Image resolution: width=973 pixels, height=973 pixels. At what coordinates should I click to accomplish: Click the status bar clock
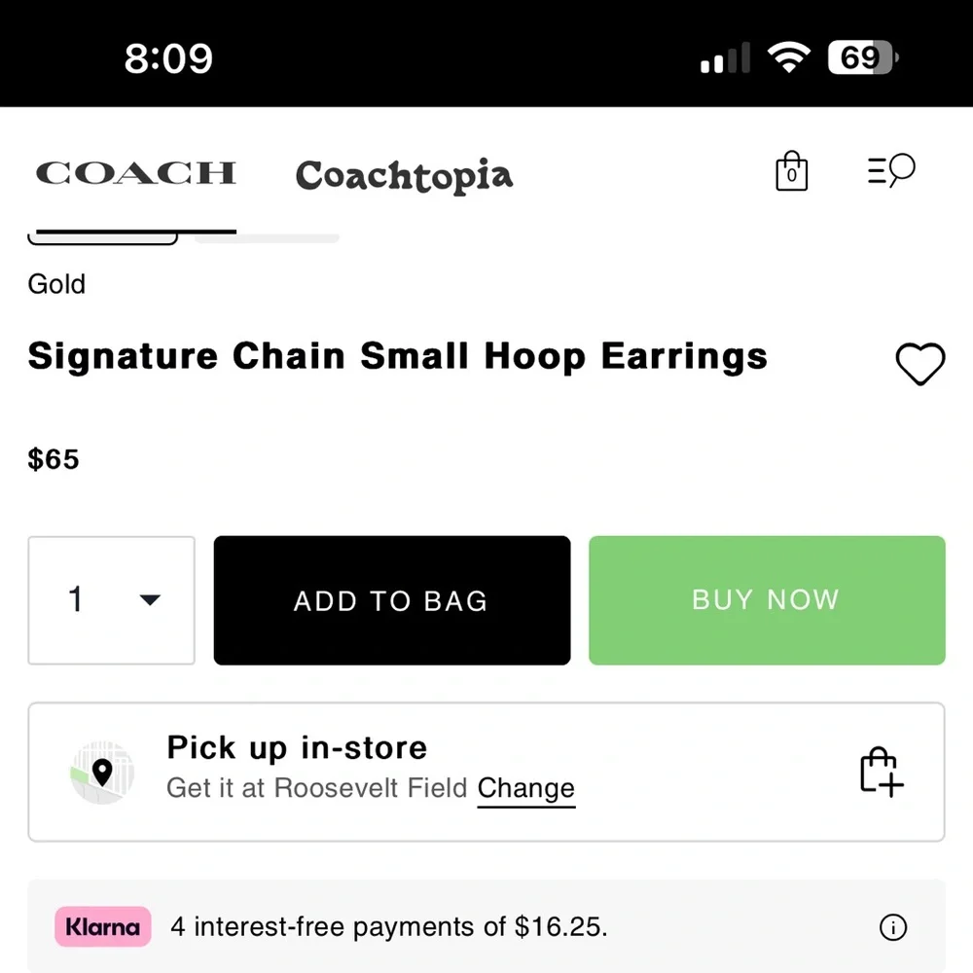(170, 58)
